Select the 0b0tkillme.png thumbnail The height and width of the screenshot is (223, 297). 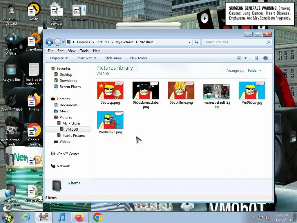181,91
